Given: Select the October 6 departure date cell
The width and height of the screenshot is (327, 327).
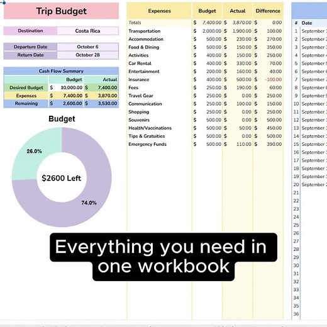Looking at the screenshot, I should point(87,47).
